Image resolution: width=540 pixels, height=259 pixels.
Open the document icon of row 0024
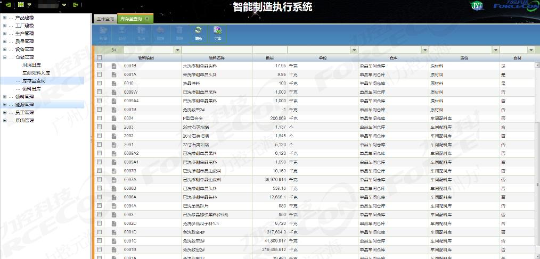114,118
